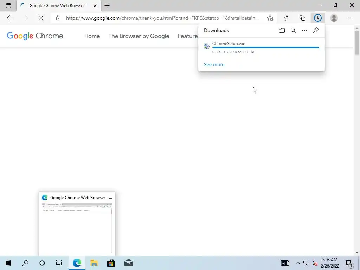
Task: Click the Microsoft Edge taskbar icon
Action: (77, 263)
